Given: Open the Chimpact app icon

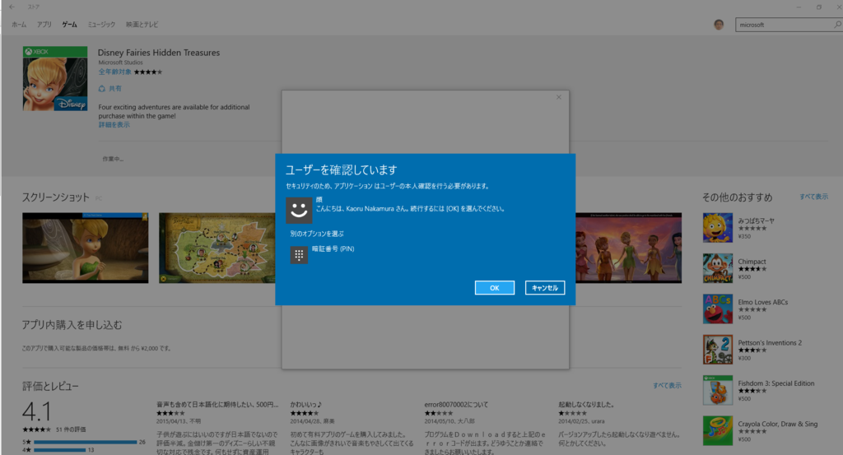Looking at the screenshot, I should coord(718,268).
